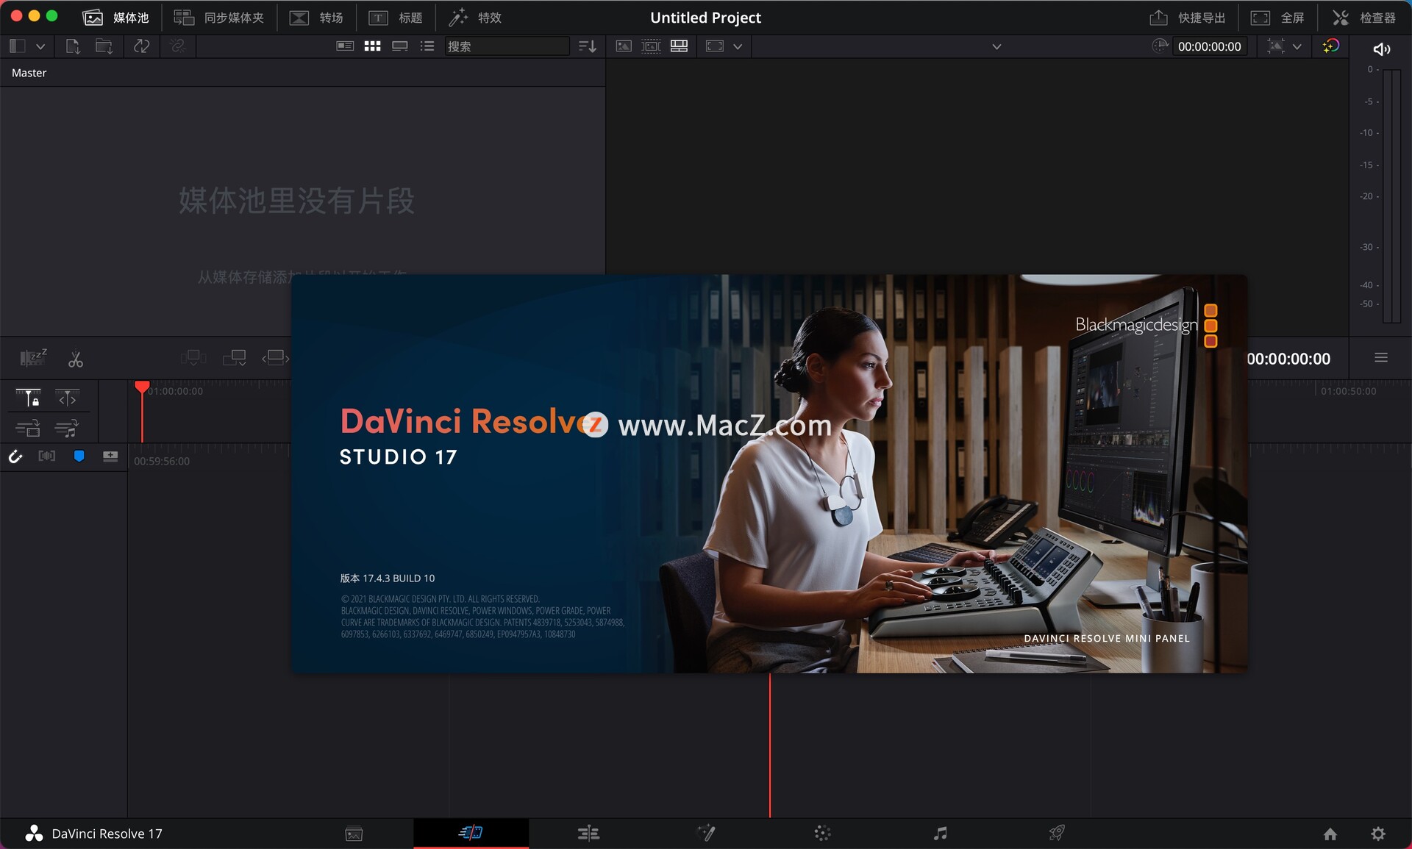Select timeline viewer mode icon

(680, 46)
